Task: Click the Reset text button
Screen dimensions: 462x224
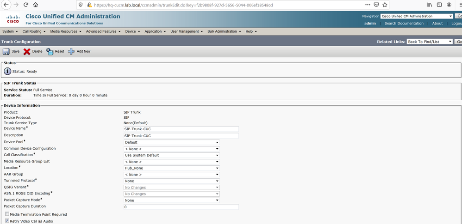Action: pyautogui.click(x=59, y=51)
